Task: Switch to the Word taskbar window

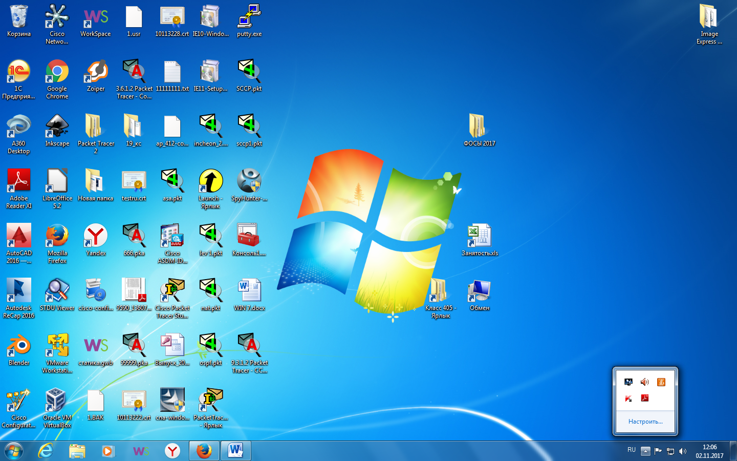Action: 236,451
